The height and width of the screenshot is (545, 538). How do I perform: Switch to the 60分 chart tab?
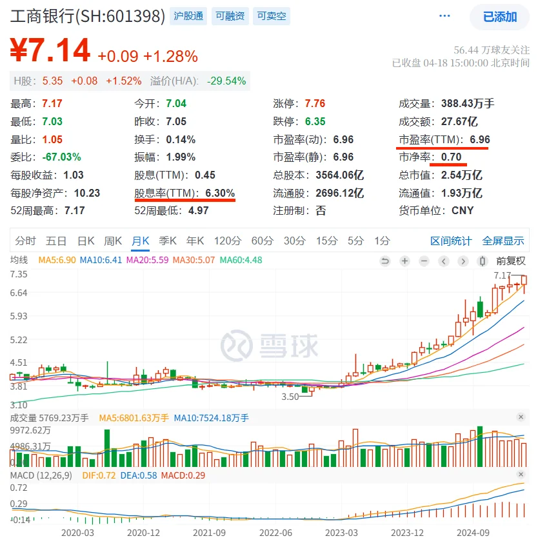(x=263, y=241)
